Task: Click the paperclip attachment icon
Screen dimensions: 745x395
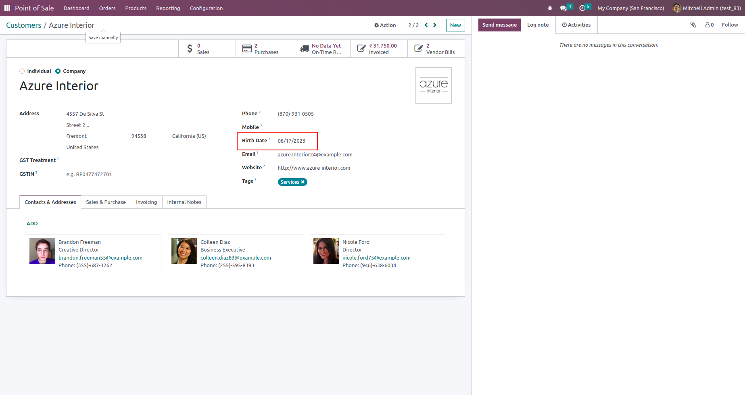Action: coord(693,25)
